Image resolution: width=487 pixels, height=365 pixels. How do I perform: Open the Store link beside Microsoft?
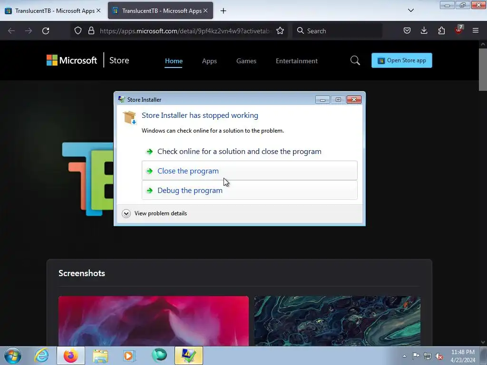tap(119, 60)
